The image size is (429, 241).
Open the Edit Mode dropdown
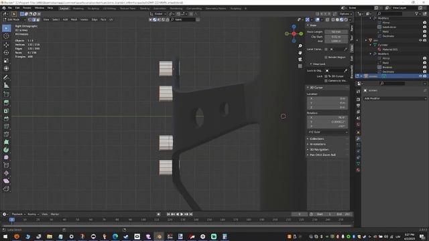[14, 19]
